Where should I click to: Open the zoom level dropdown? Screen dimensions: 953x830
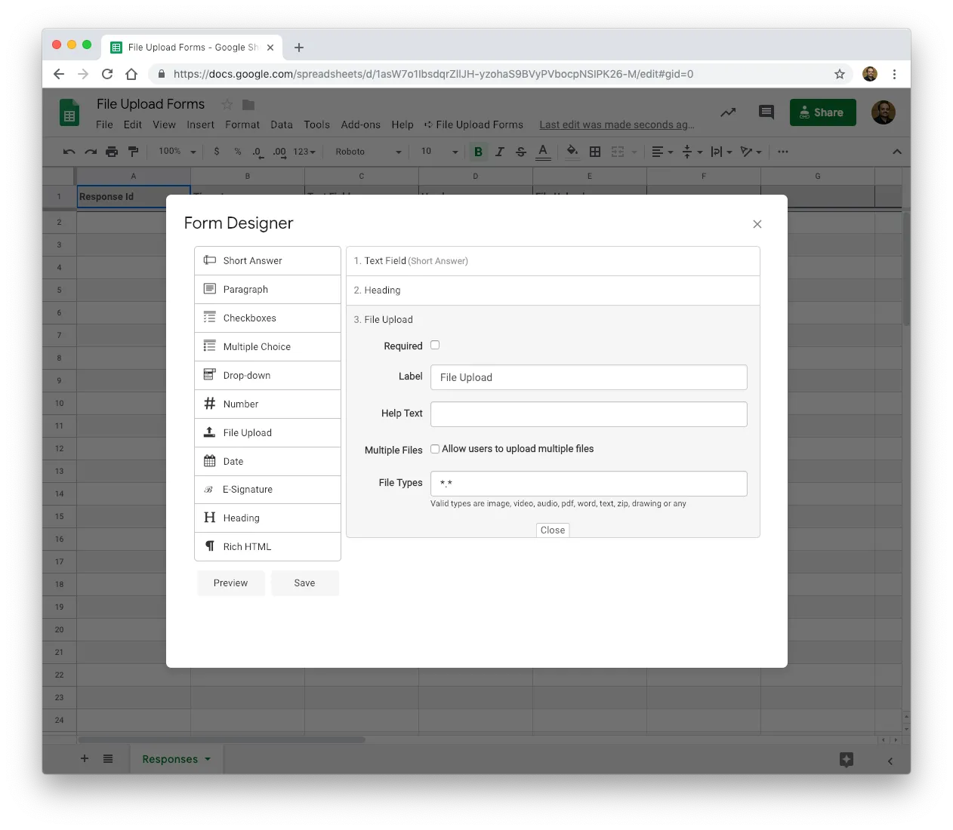click(x=175, y=152)
